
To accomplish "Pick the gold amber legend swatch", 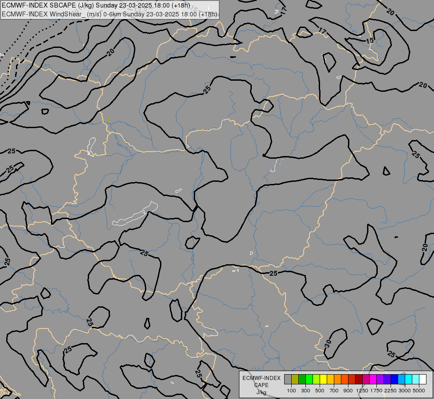I will (x=330, y=379).
